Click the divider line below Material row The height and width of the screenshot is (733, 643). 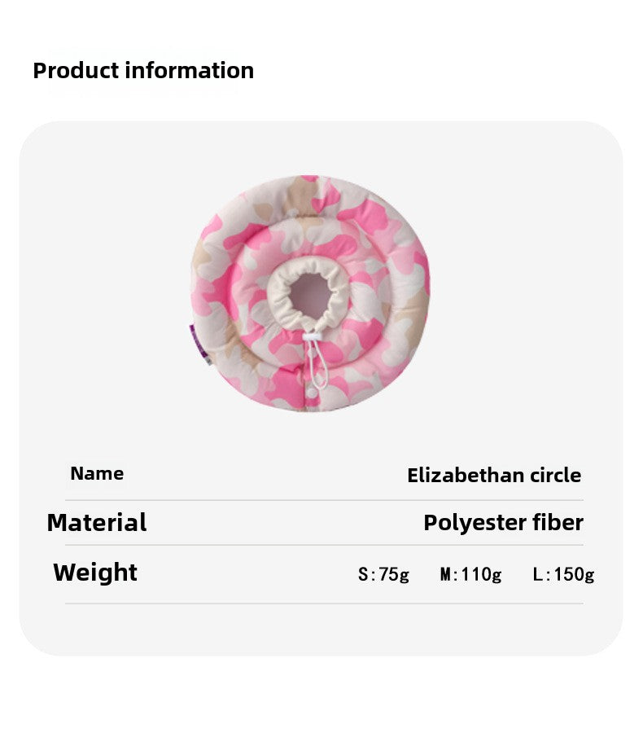point(324,545)
